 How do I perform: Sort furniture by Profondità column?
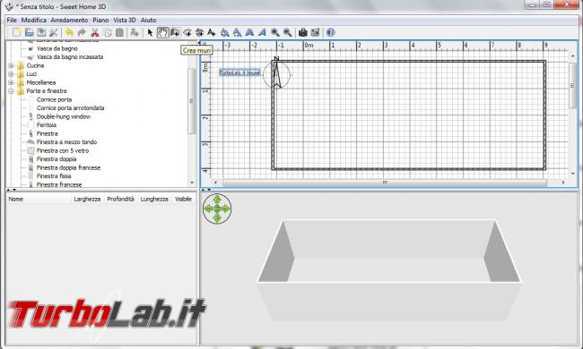[x=121, y=200]
